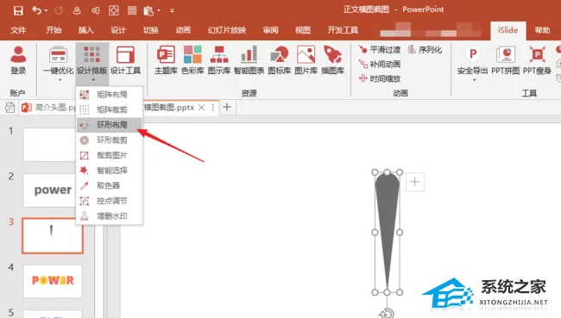This screenshot has width=561, height=318.
Task: Open the quick access toolbar customize arrow
Action: point(172,10)
